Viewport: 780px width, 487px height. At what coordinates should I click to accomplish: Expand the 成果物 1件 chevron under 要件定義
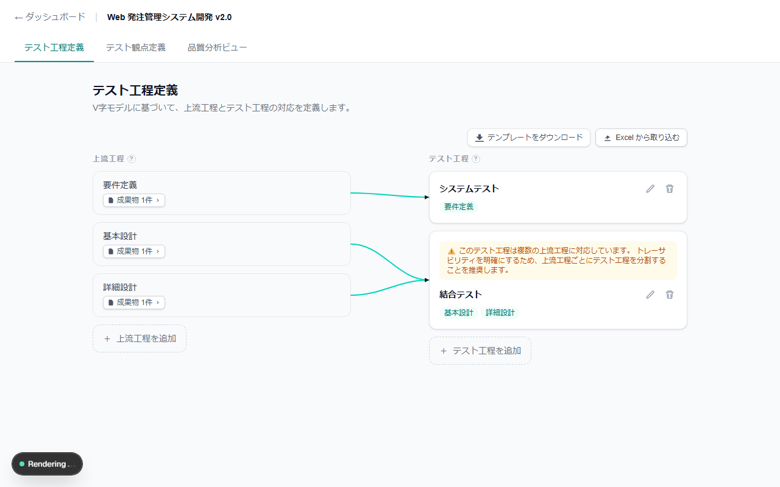point(158,200)
